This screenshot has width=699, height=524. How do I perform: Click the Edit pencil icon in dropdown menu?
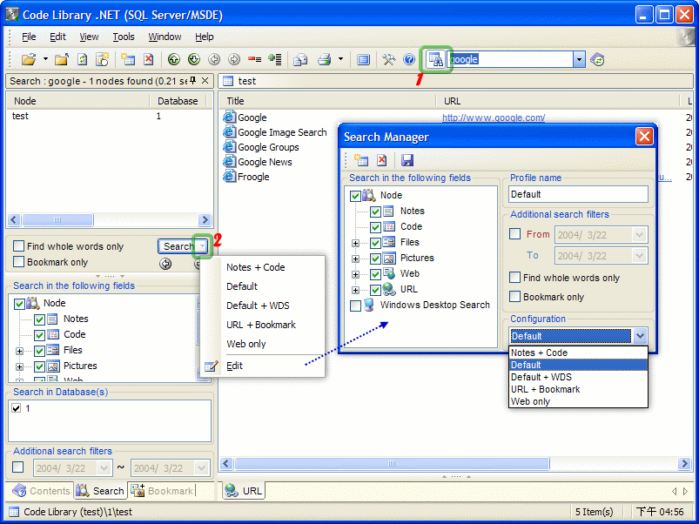[212, 366]
